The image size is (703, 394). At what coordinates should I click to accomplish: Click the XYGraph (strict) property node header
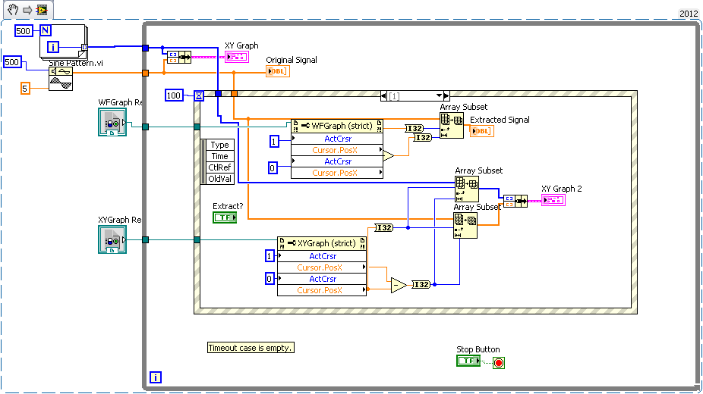(x=322, y=243)
